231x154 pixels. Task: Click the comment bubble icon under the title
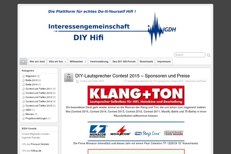click(125, 81)
